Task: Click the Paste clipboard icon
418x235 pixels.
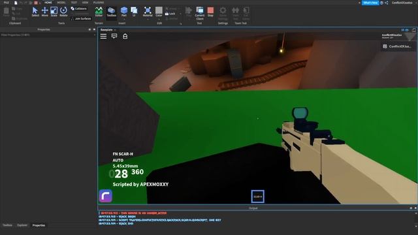Action: [x=6, y=12]
